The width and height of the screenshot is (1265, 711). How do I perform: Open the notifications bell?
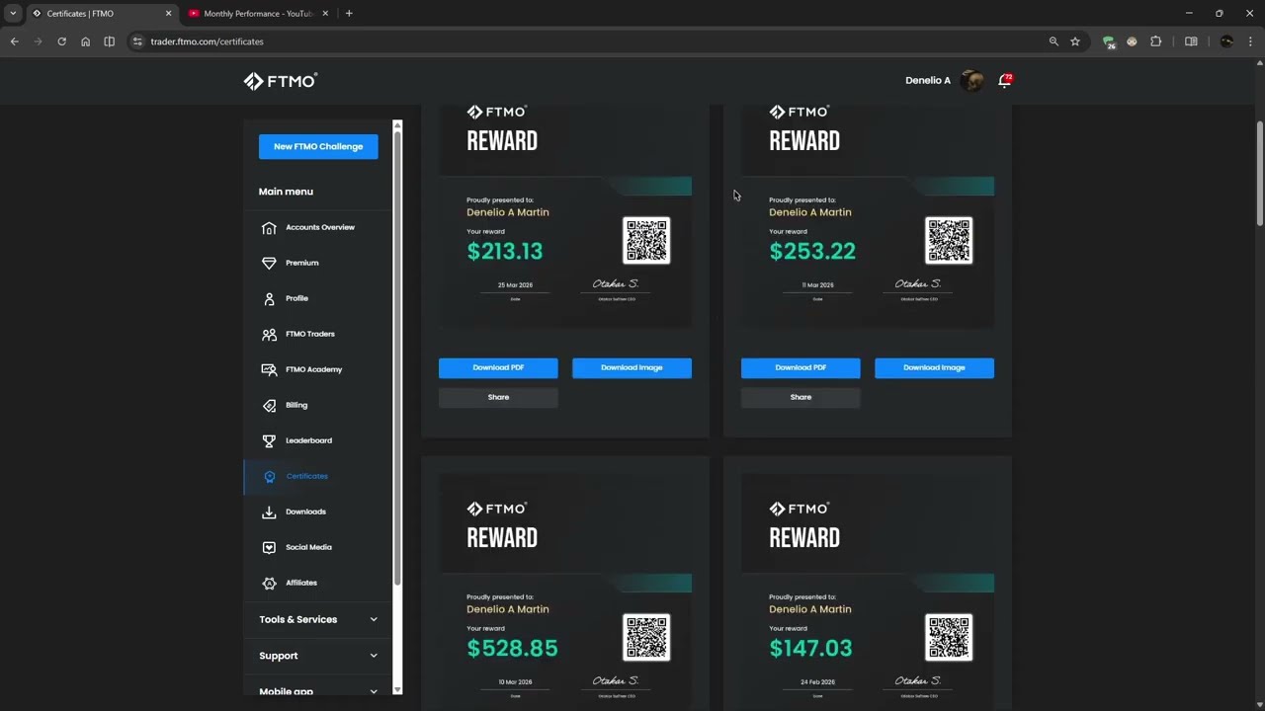1005,80
